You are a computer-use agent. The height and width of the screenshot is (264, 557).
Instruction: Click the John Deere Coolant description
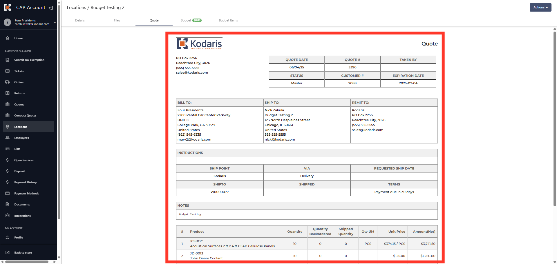(x=206, y=258)
